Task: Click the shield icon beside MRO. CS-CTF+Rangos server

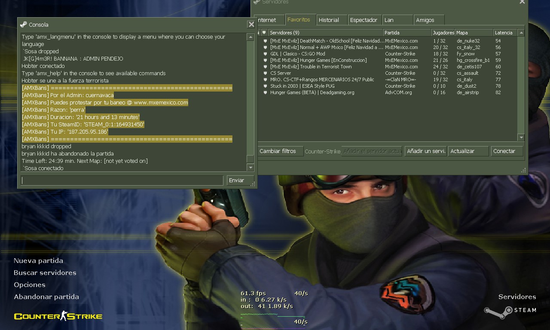Action: click(x=266, y=79)
